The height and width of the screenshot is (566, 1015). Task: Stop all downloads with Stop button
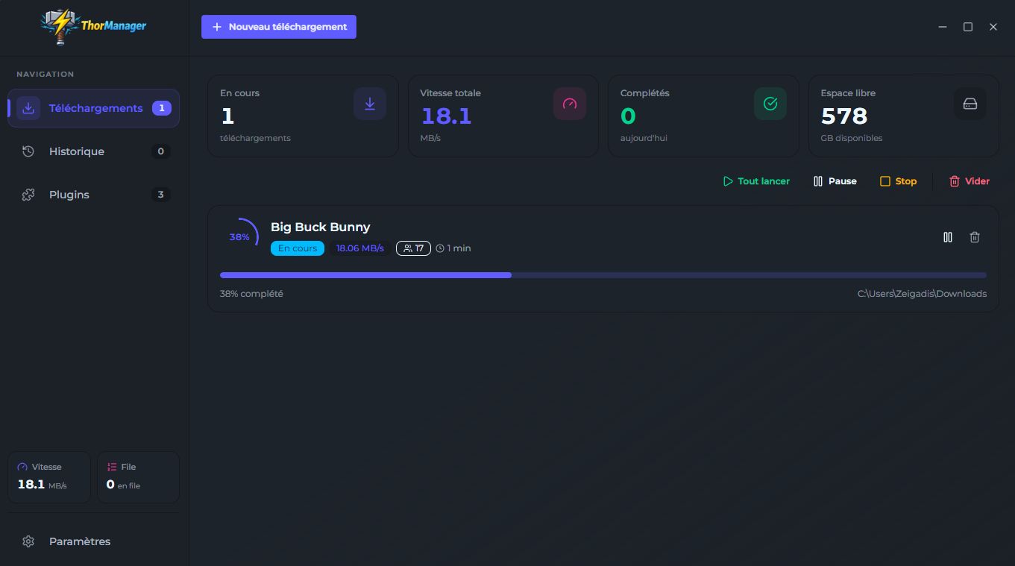pos(898,181)
